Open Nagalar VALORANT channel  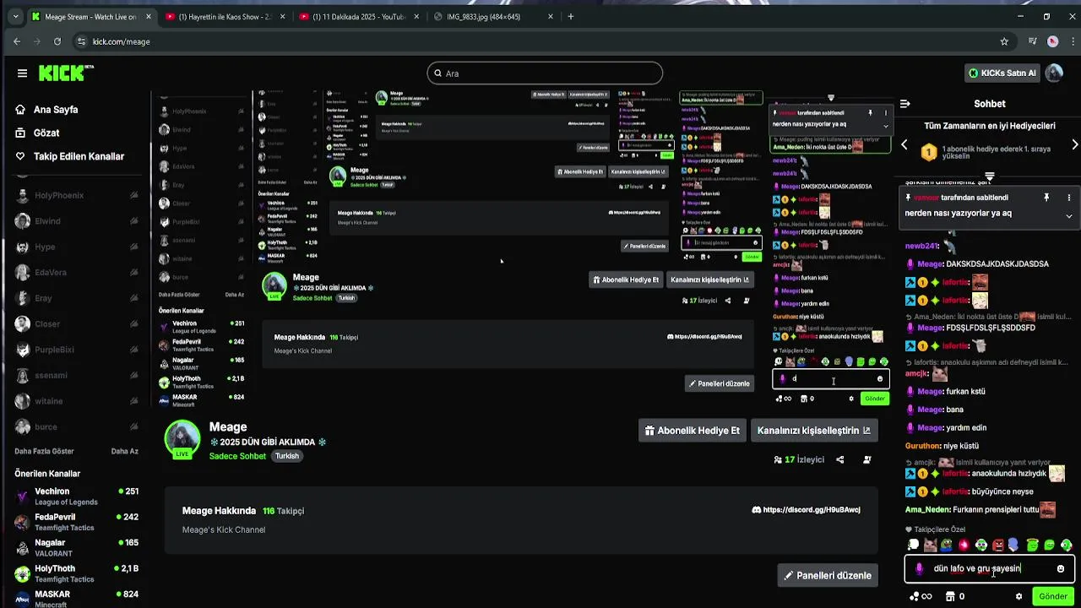(76, 547)
